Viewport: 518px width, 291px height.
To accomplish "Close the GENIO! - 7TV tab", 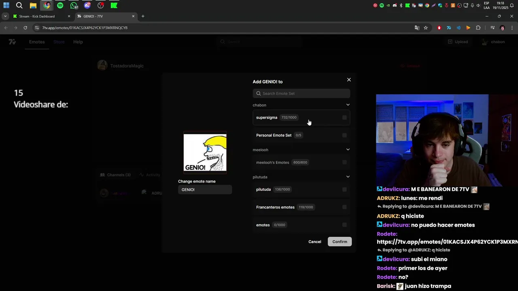I will point(133,16).
